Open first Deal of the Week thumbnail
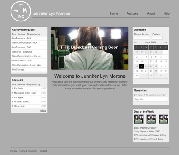 [139, 119]
